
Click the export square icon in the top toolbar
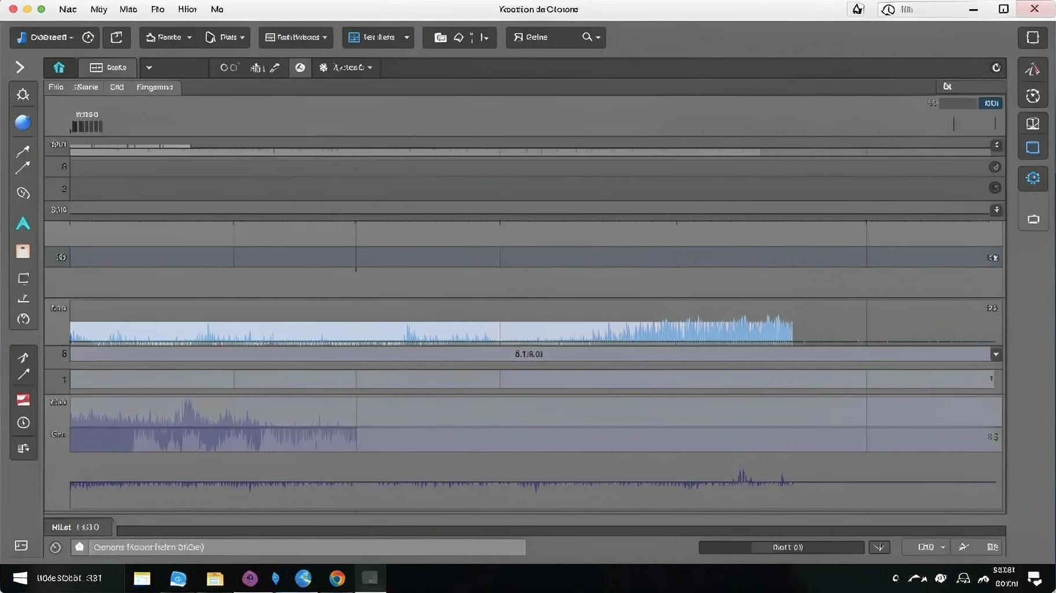(x=116, y=37)
